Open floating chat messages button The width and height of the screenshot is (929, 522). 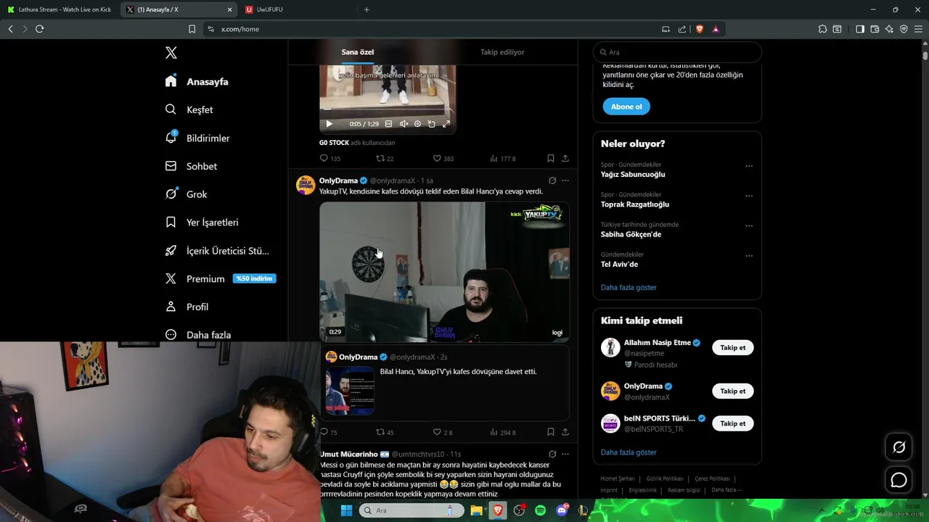tap(899, 480)
